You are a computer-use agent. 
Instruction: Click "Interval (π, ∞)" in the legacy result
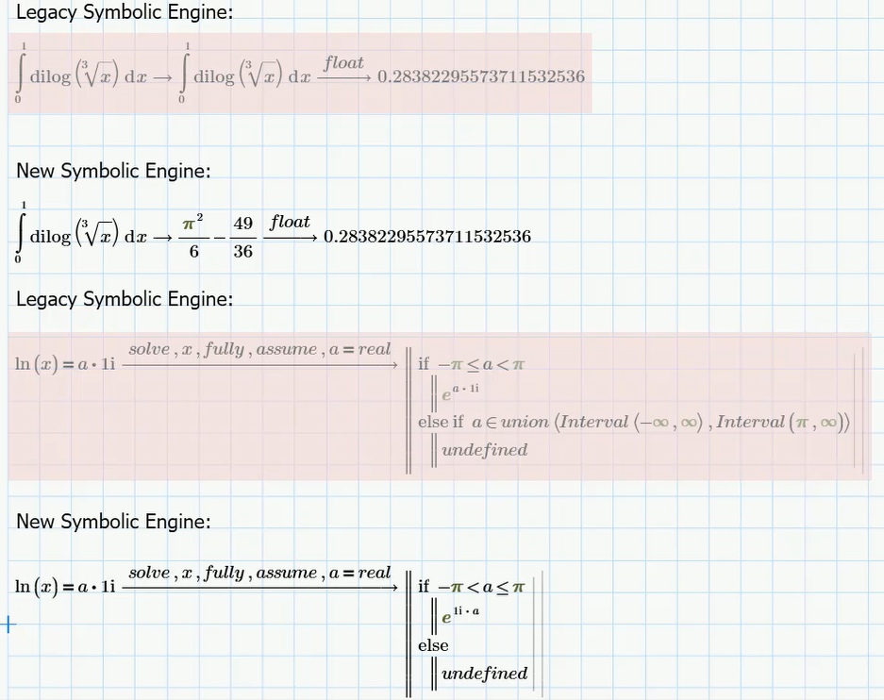782,422
